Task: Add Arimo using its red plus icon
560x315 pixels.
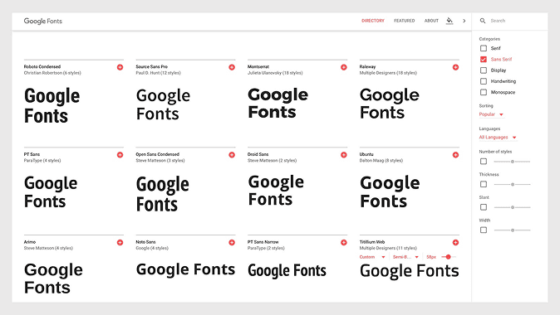Action: pos(120,242)
